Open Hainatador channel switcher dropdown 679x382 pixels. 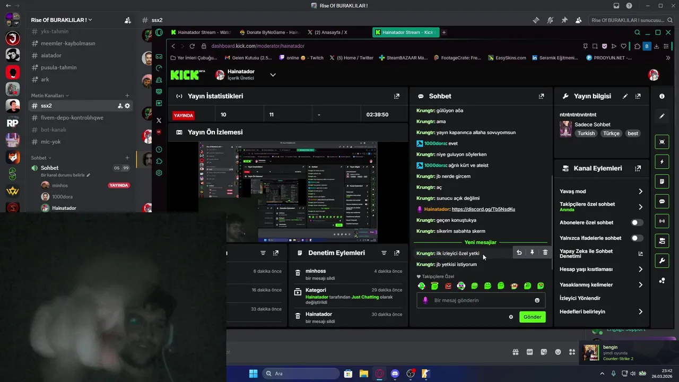pos(273,75)
